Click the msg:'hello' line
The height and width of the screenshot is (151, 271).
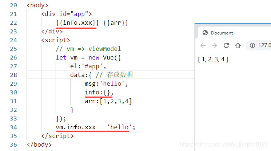106,84
